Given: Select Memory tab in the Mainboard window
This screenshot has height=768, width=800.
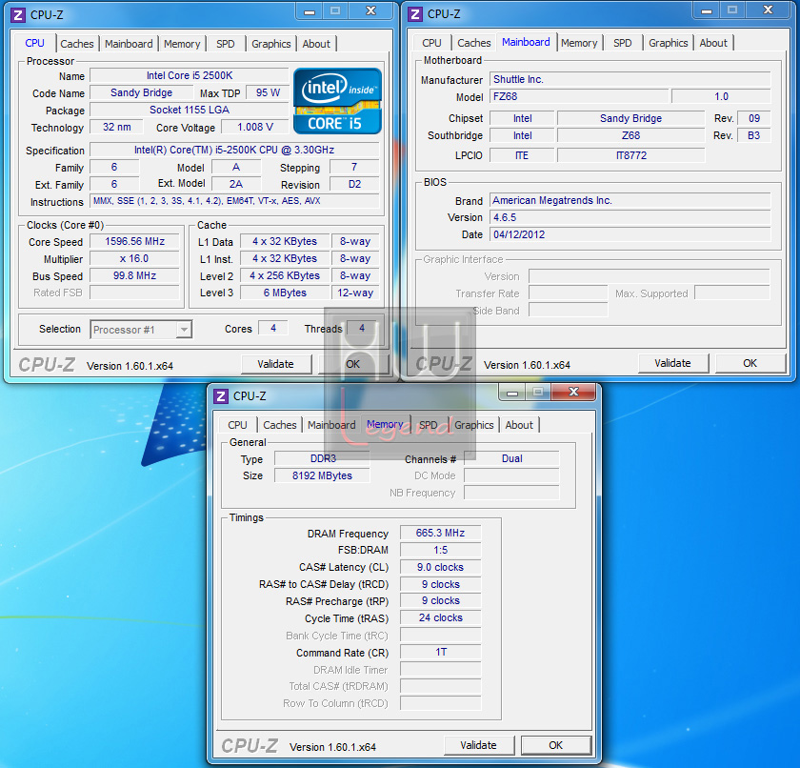Looking at the screenshot, I should [579, 43].
